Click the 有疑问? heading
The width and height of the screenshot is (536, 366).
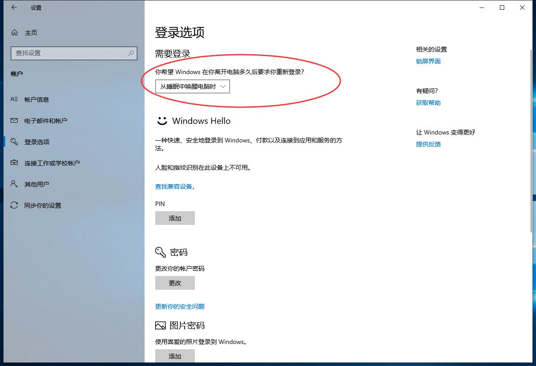coord(427,91)
